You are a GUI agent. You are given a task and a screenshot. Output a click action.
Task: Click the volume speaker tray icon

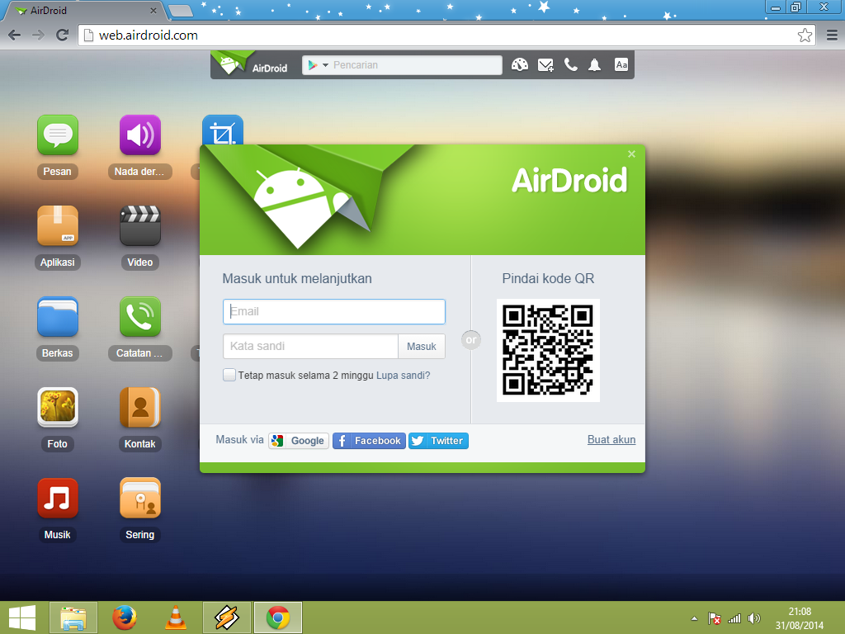[754, 618]
